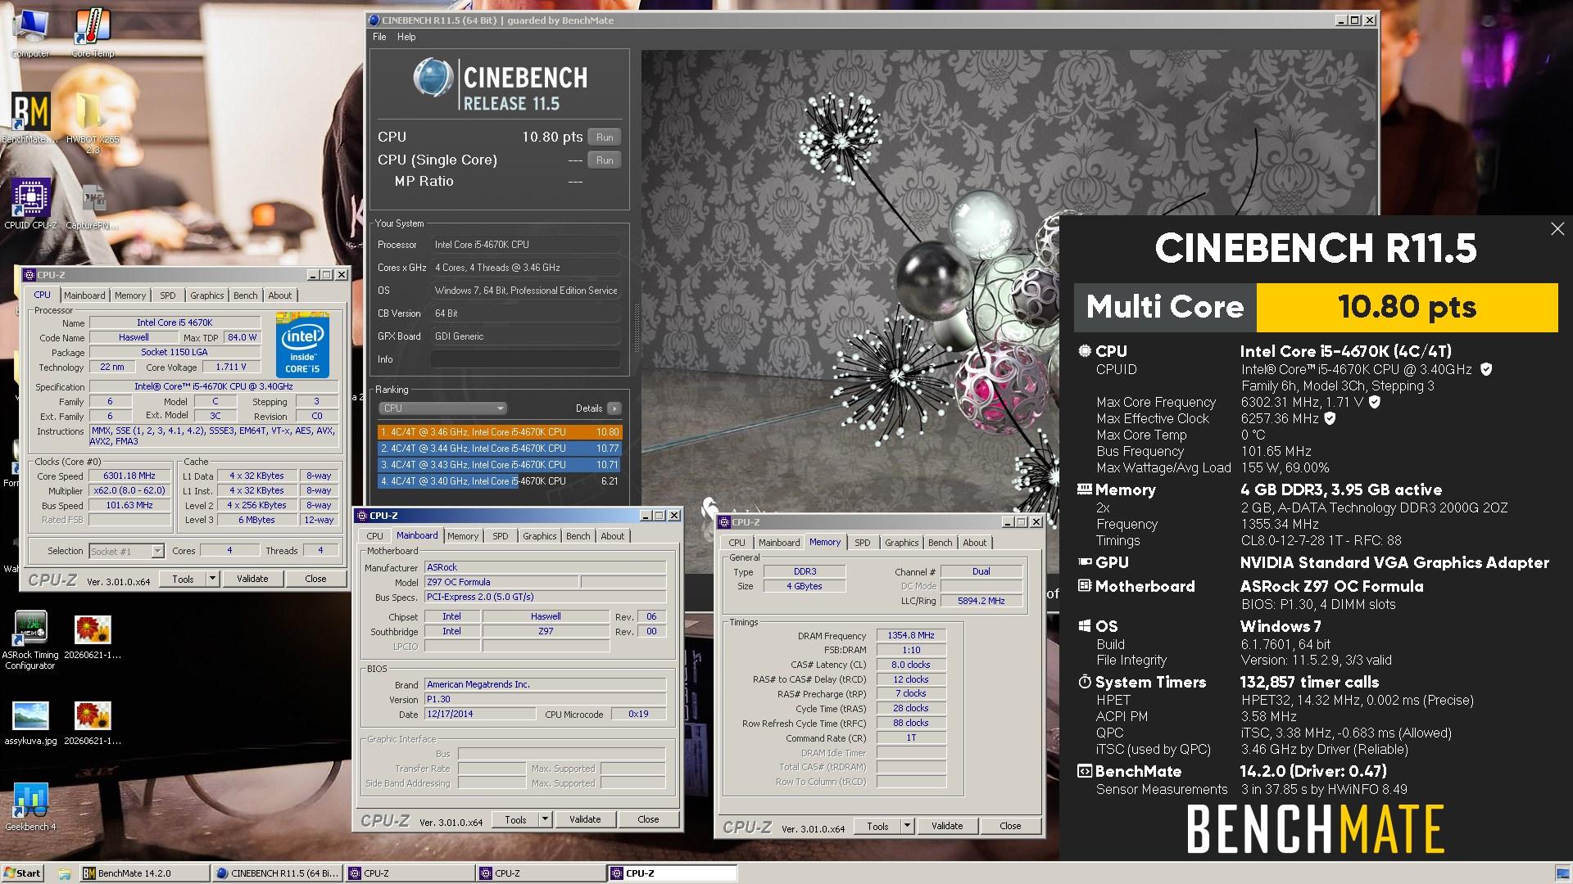This screenshot has height=884, width=1573.
Task: Click the Core Speed value 6301.18 MHz
Action: pos(129,476)
